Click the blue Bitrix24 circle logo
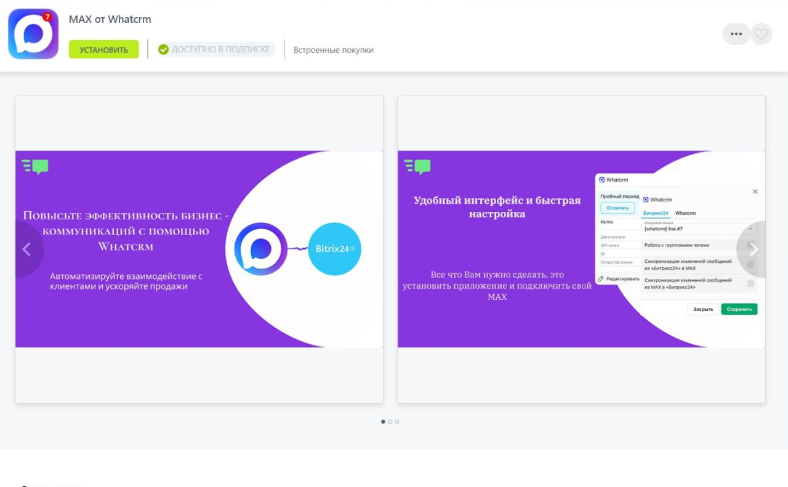Viewport: 788px width, 487px height. point(334,249)
